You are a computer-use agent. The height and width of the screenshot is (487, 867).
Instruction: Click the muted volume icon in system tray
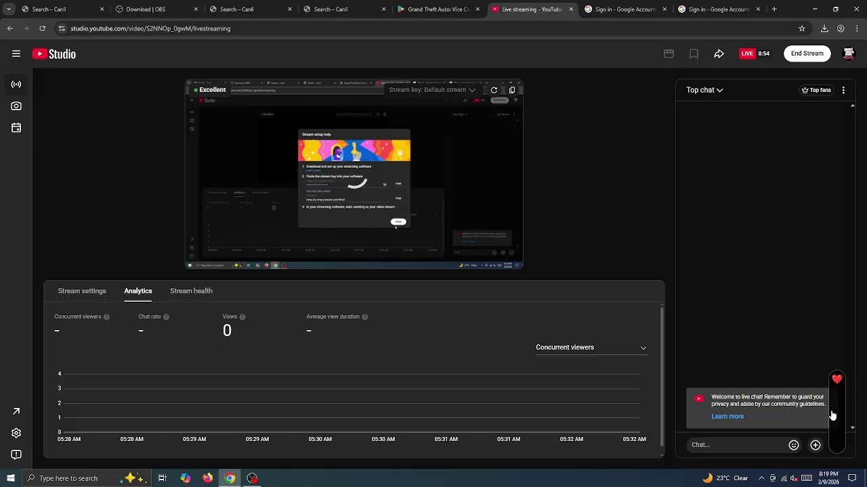coord(794,478)
